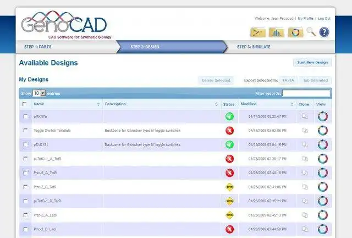The image size is (352, 238).
Task: Select the Toggle Switch Template checkbox
Action: pyautogui.click(x=26, y=131)
